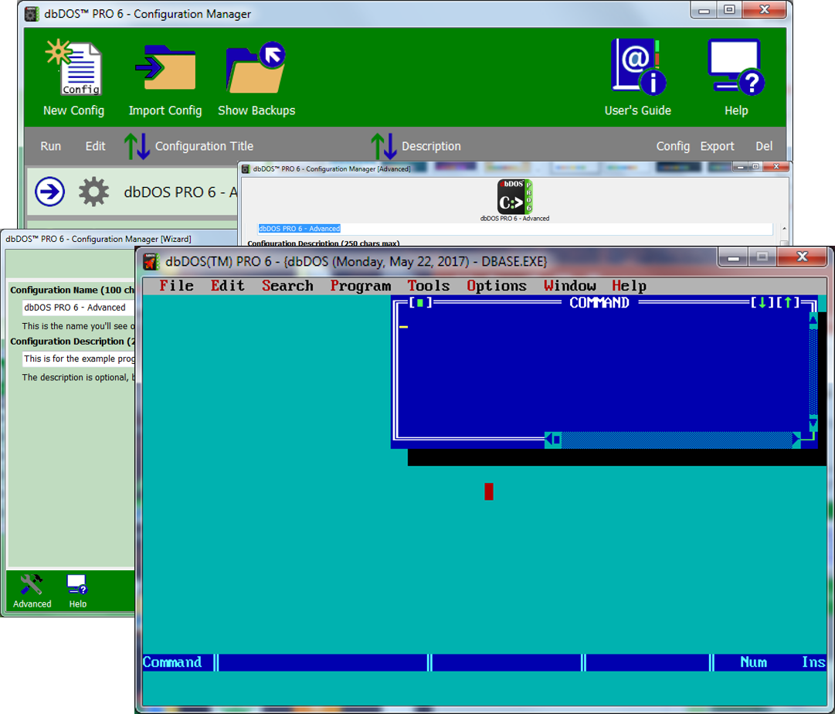This screenshot has height=714, width=835.
Task: Click the Config column header
Action: point(673,146)
